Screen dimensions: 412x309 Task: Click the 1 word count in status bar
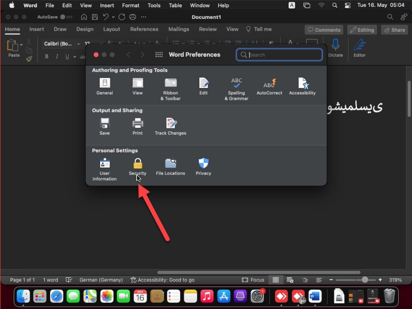50,280
